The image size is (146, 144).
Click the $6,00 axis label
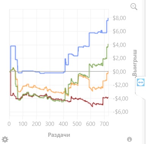click(119, 31)
